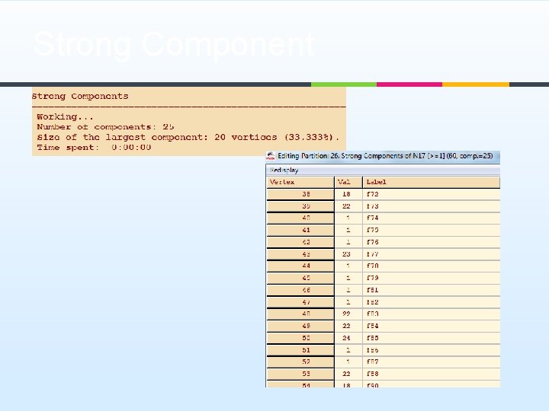Click Val cell 22 in the f84 row
549x411 pixels.
(348, 326)
